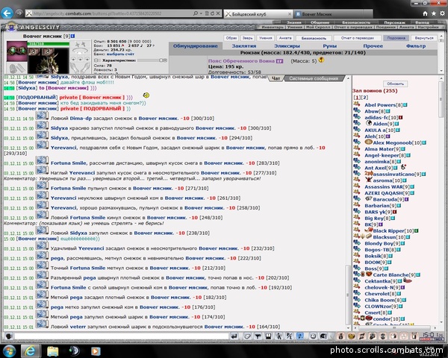Click the chat log scroll up arrow
The image size is (448, 358).
pyautogui.click(x=348, y=78)
